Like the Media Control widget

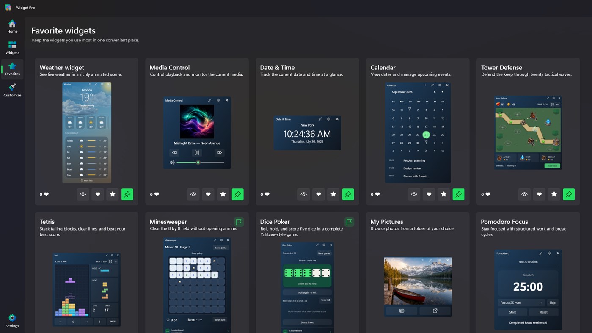[x=208, y=194]
